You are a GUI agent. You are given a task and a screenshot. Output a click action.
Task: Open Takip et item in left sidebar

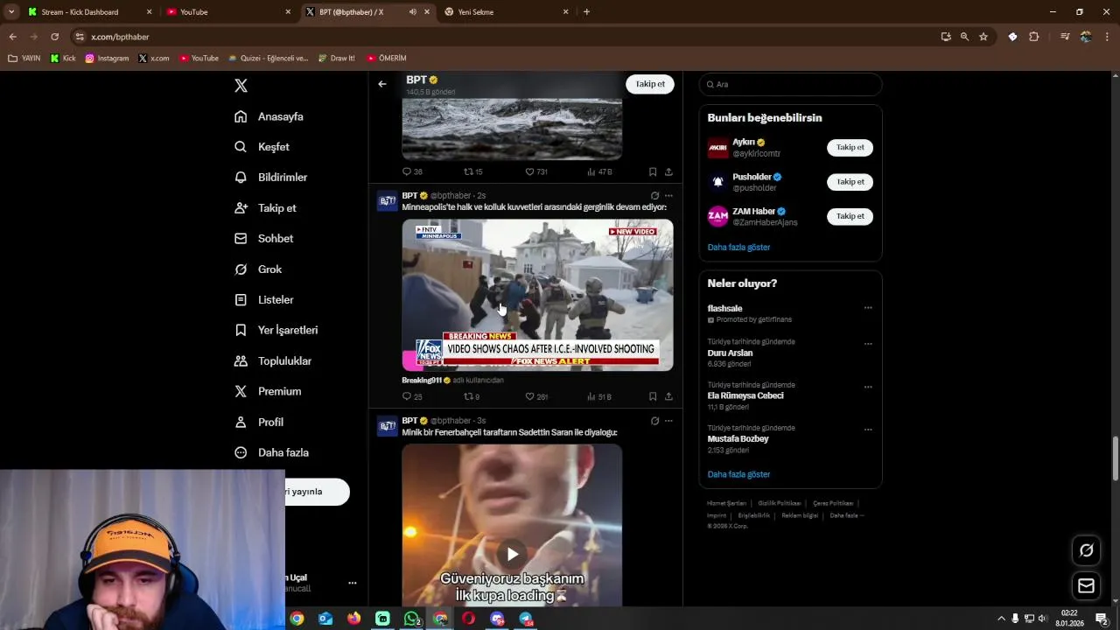266,208
